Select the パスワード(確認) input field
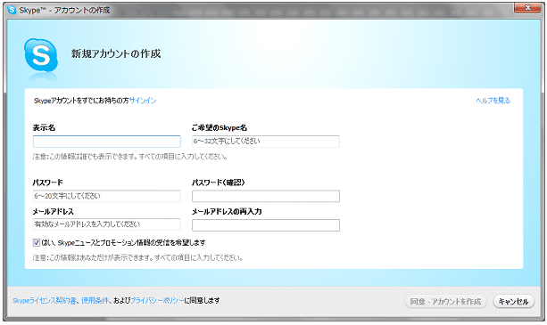Viewport: 547px width, 325px height. (266, 196)
